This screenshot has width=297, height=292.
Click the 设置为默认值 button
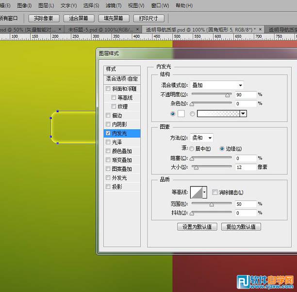pos(197,227)
